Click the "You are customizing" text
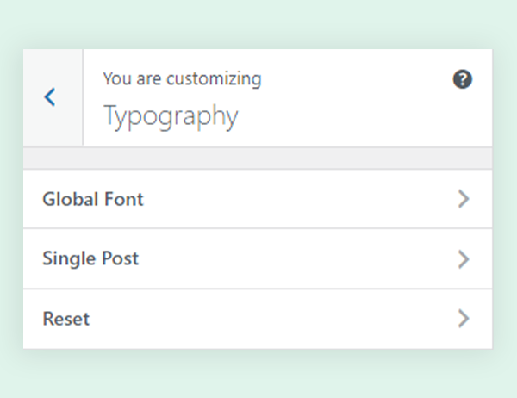 click(182, 79)
